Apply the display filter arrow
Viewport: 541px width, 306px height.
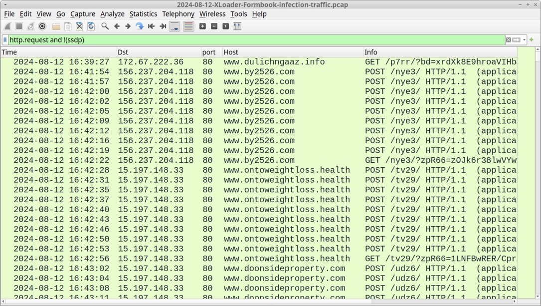[516, 40]
